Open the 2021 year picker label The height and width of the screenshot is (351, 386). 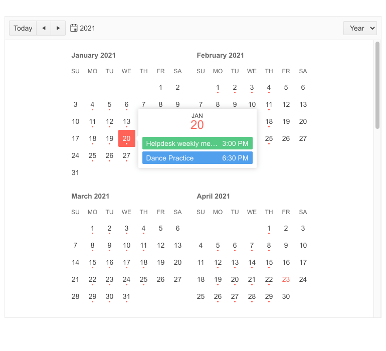tap(87, 28)
